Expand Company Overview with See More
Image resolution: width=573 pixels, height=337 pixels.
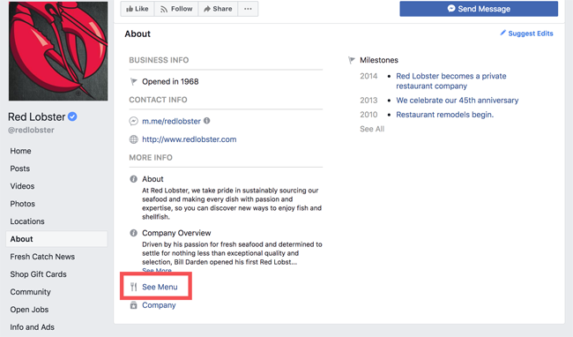tap(157, 270)
